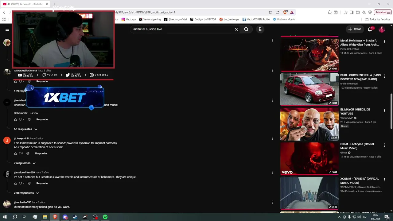Screen dimensions: 393x221
Task: Click the Crear button
Action: coord(355,29)
